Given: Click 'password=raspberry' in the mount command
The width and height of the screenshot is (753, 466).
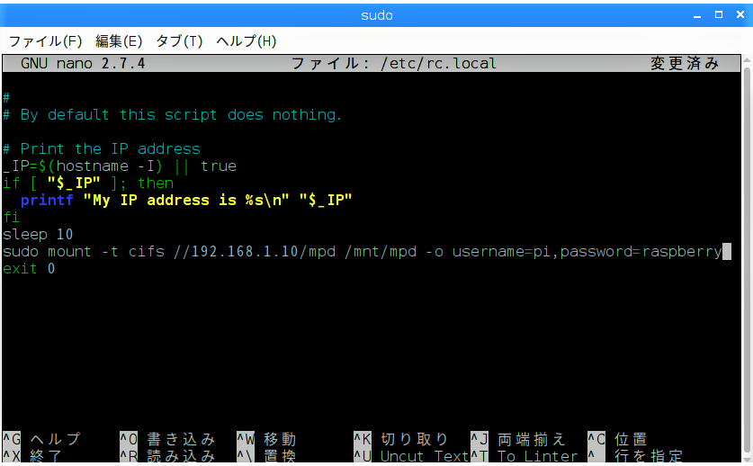Looking at the screenshot, I should click(641, 252).
